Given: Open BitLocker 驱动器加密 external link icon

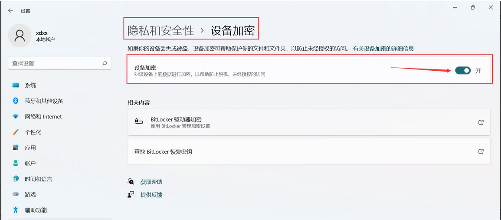Looking at the screenshot, I should pyautogui.click(x=481, y=122).
